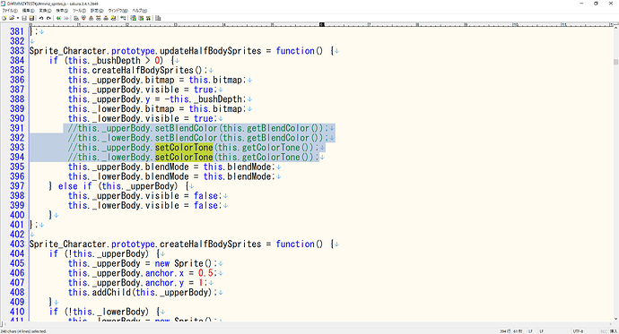The height and width of the screenshot is (334, 619).
Task: Save the file with the floppy disk icon
Action: pyautogui.click(x=24, y=18)
